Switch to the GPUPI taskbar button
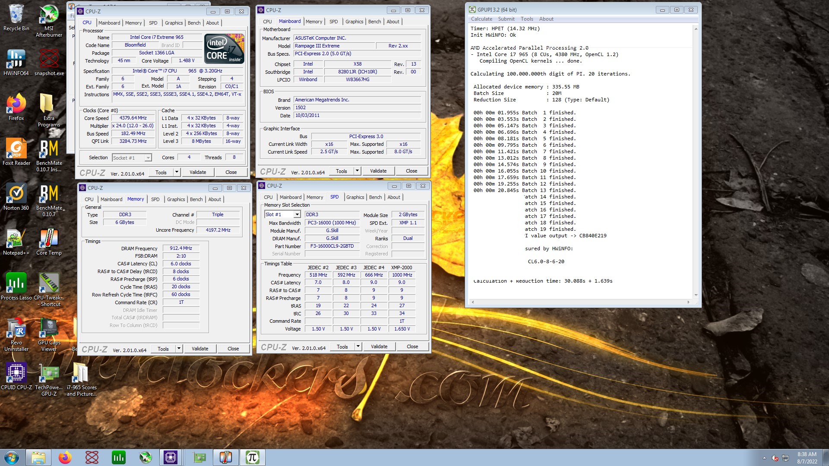 pos(252,457)
